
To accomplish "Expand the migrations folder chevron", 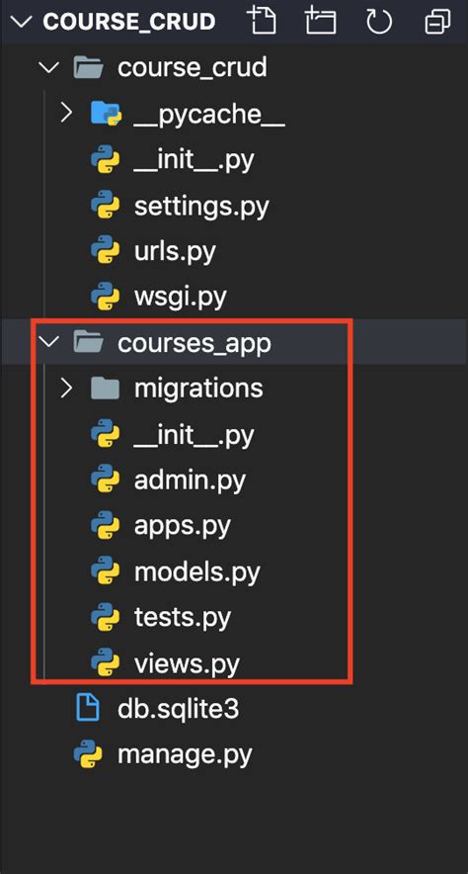I will [x=67, y=388].
